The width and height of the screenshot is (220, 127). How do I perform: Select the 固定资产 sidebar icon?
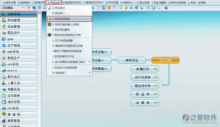point(4,33)
